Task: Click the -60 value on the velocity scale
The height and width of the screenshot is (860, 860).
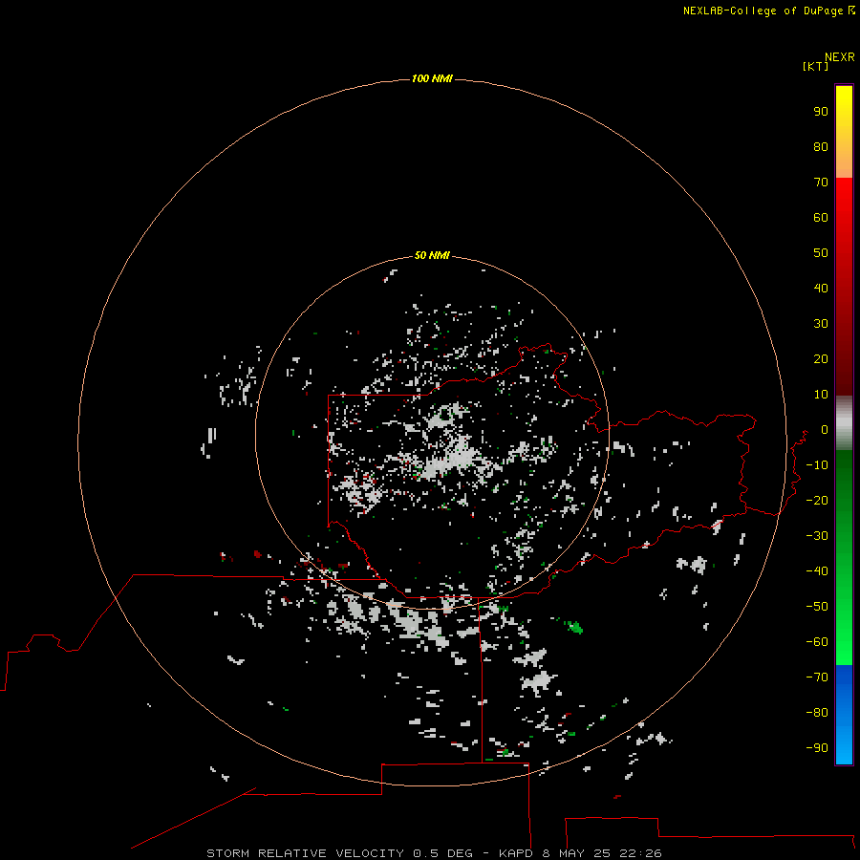Action: pyautogui.click(x=817, y=642)
